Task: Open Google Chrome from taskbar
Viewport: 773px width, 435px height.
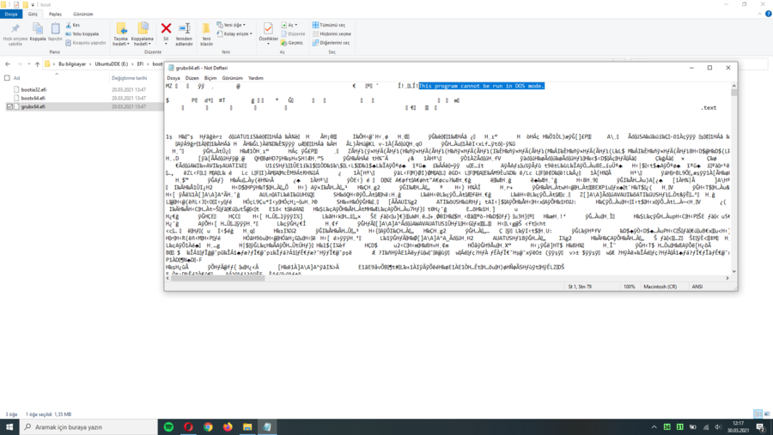Action: click(x=208, y=427)
